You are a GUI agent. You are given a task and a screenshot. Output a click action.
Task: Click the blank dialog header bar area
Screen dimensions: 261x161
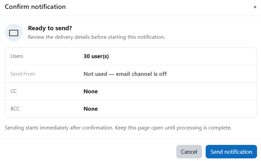(x=158, y=7)
